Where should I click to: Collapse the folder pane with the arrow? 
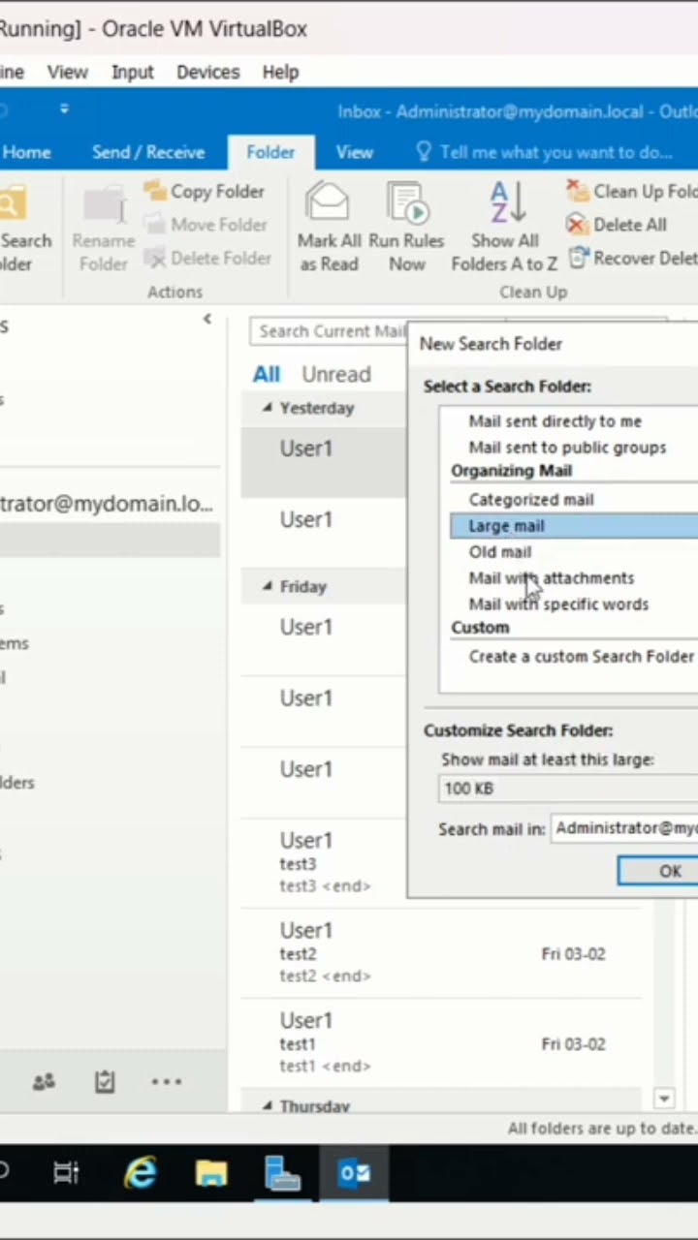point(206,319)
